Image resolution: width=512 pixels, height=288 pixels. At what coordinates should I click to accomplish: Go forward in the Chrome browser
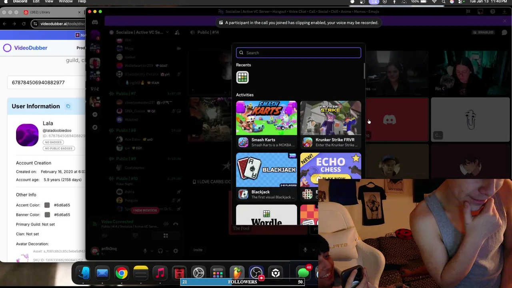pyautogui.click(x=14, y=24)
